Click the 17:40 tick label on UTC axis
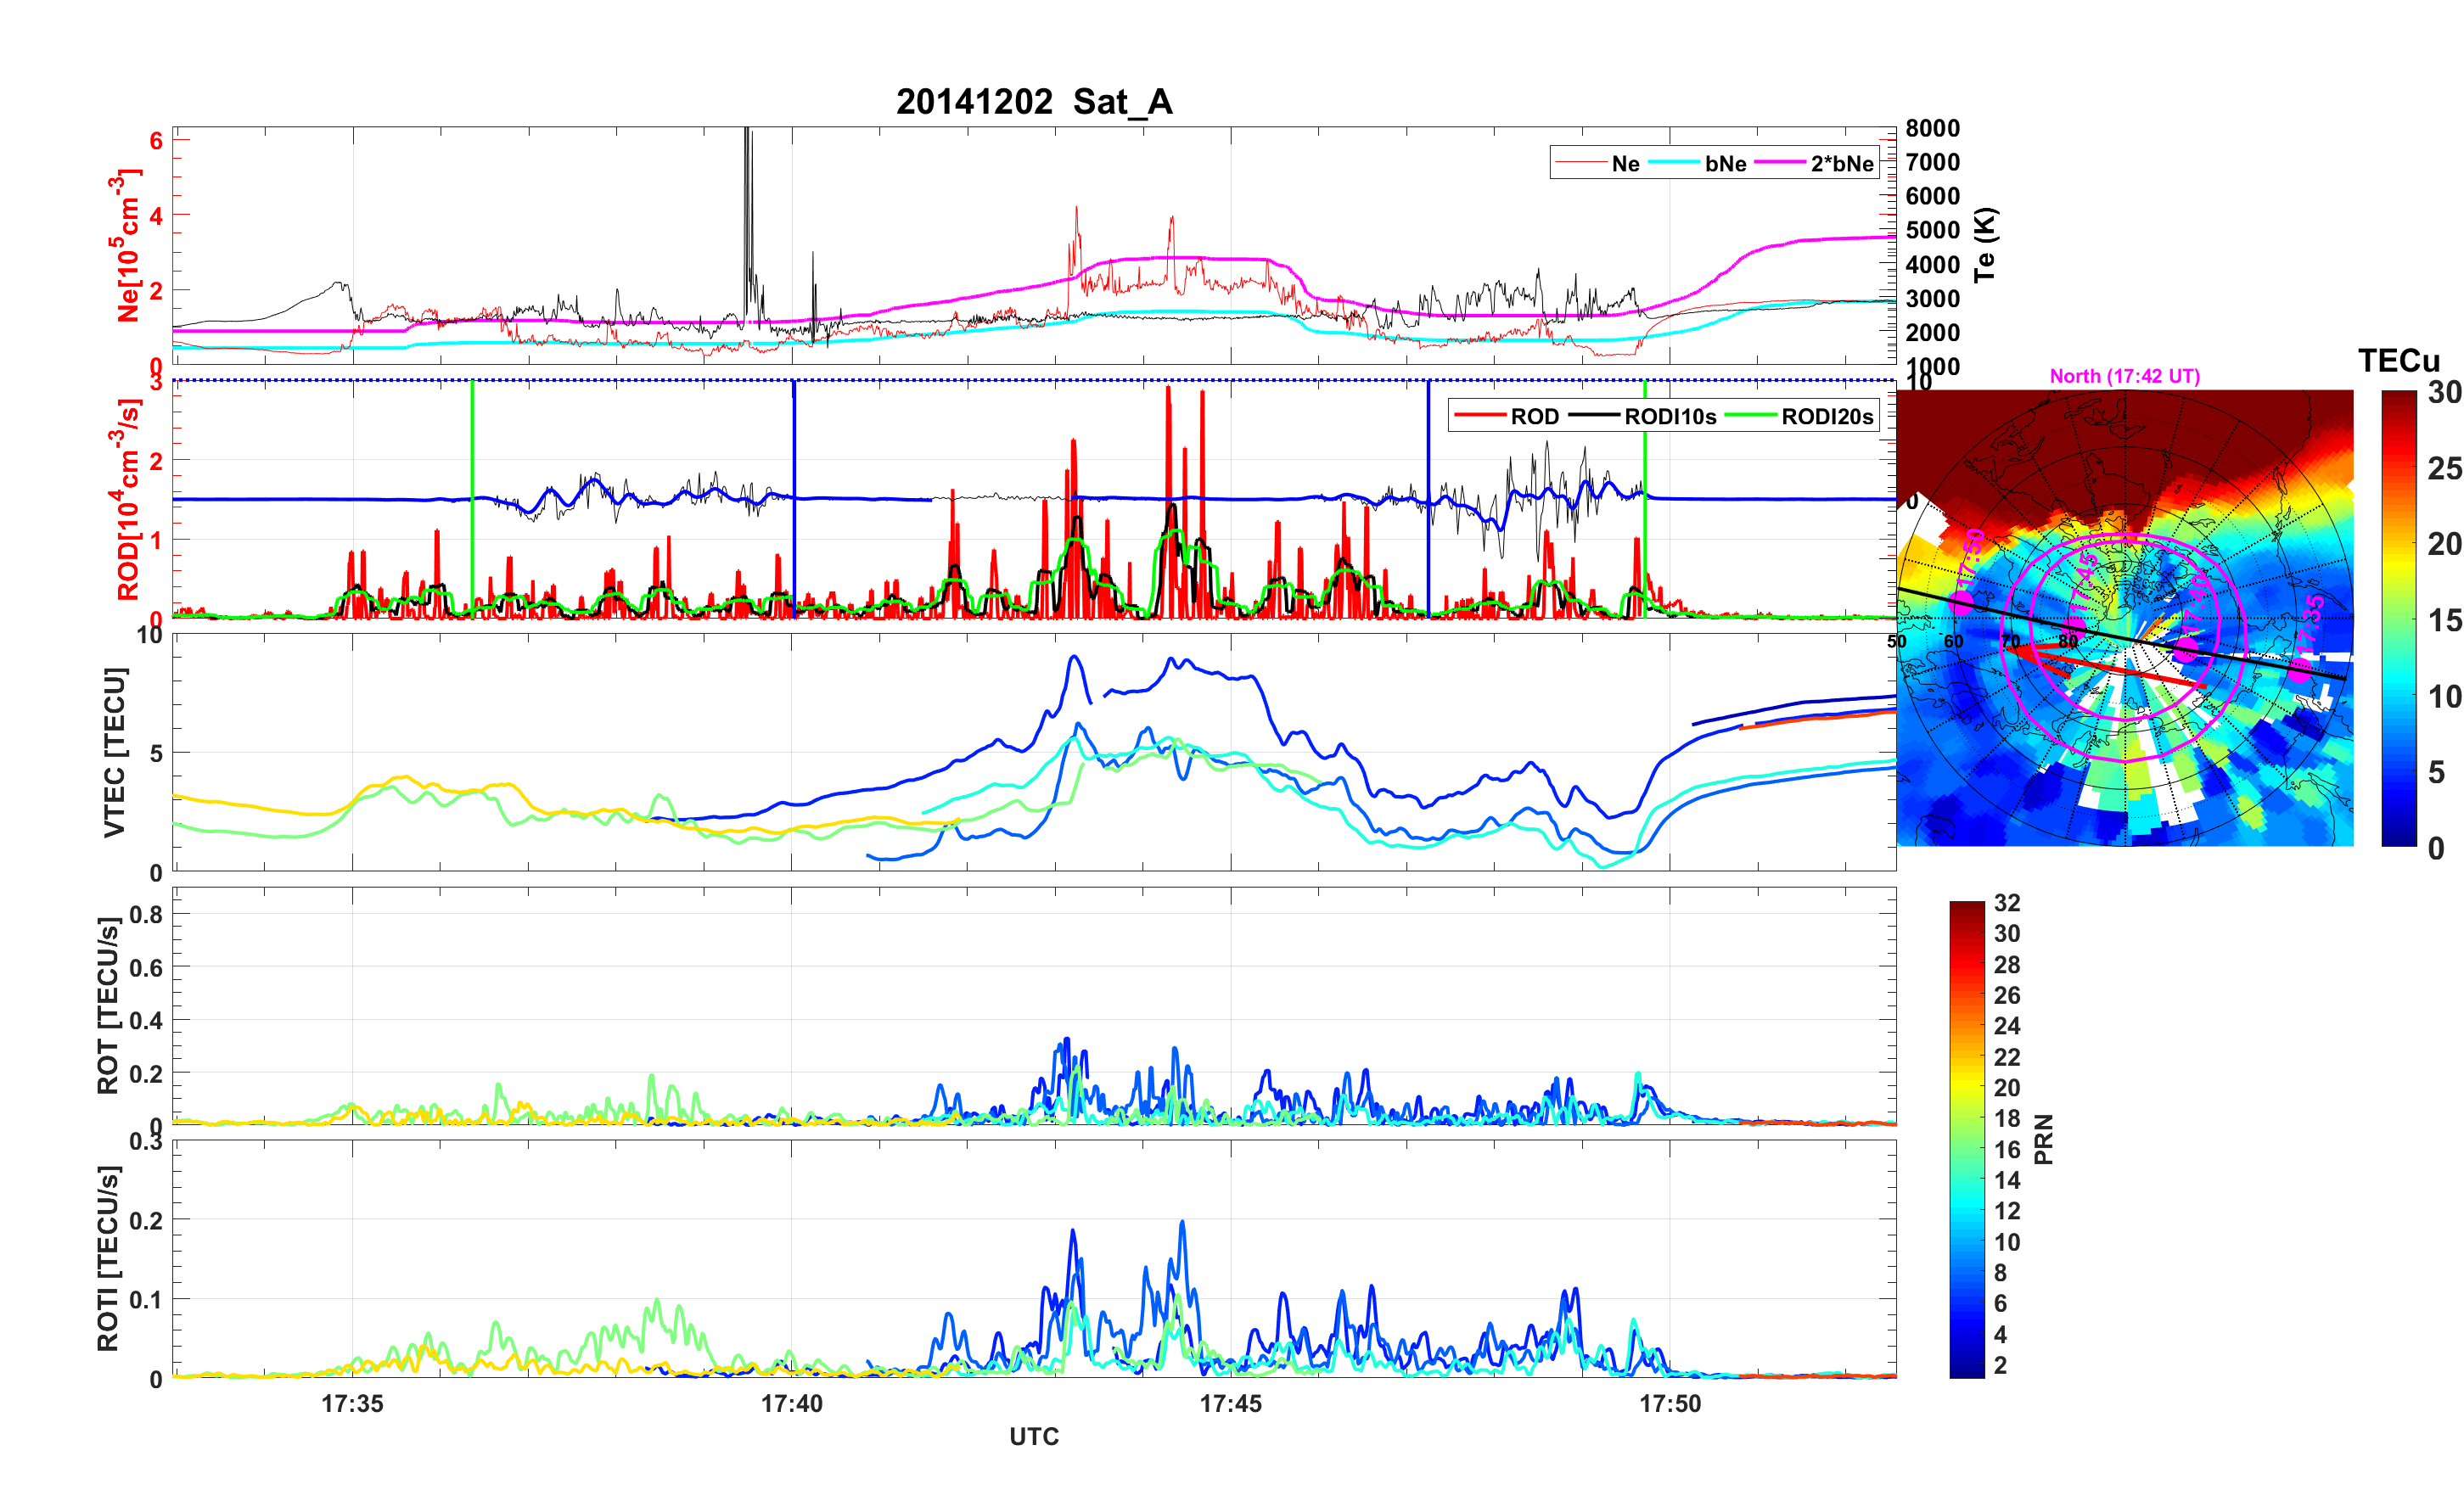Image resolution: width=2464 pixels, height=1490 pixels. click(x=791, y=1403)
